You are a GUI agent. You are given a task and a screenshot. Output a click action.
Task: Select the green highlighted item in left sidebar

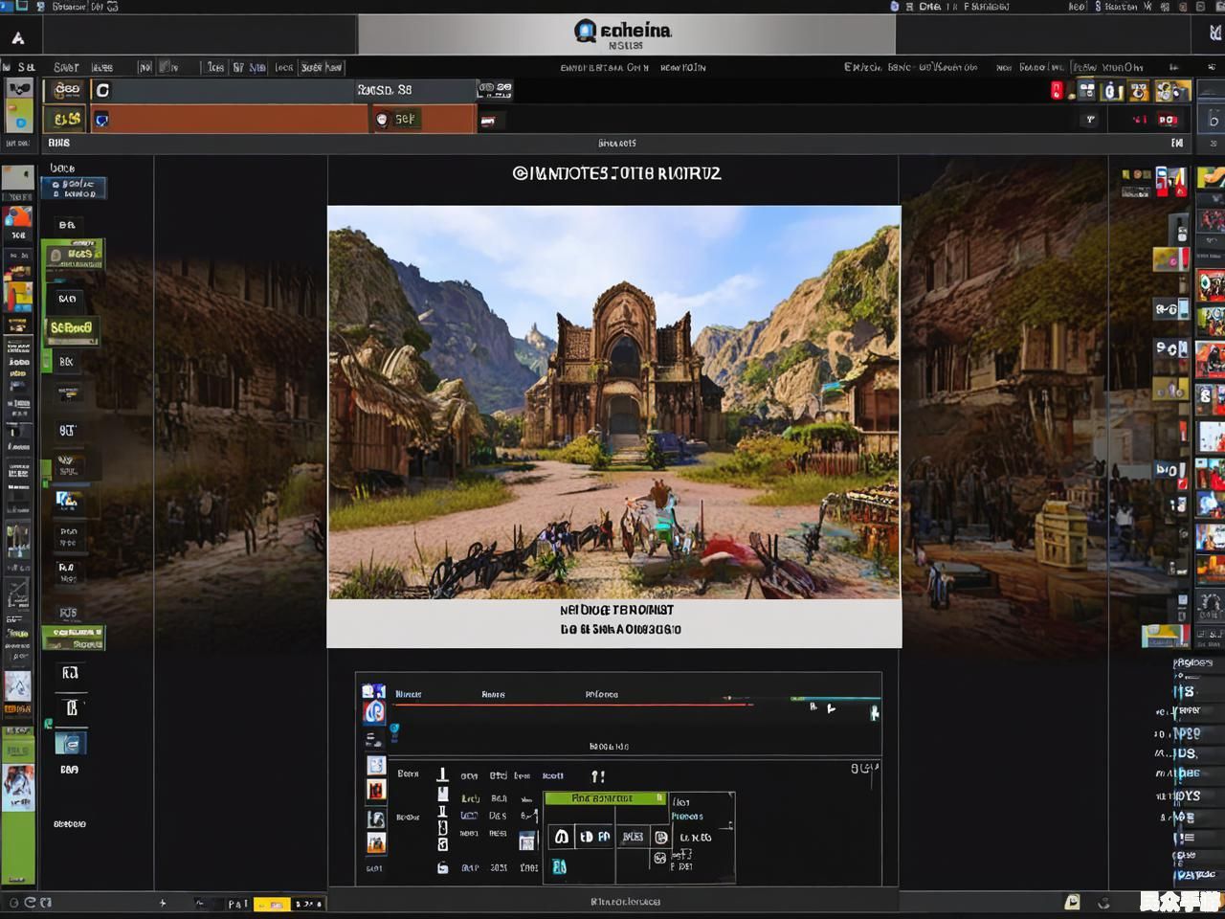click(73, 328)
